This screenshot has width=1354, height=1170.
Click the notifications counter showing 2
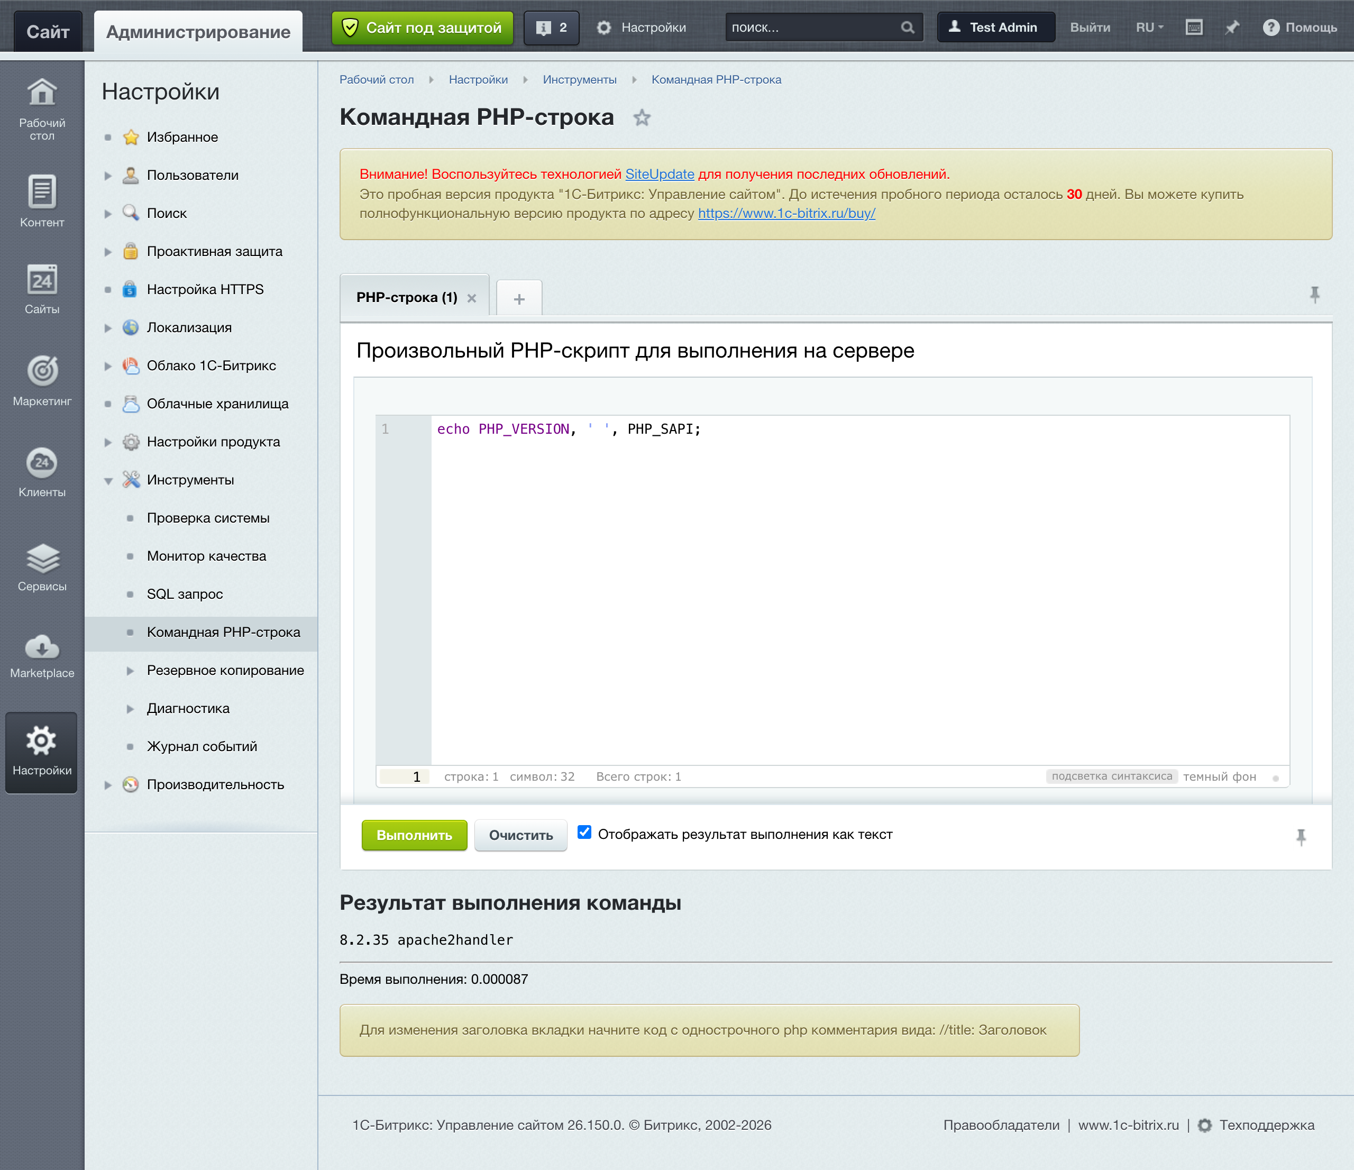[x=551, y=28]
